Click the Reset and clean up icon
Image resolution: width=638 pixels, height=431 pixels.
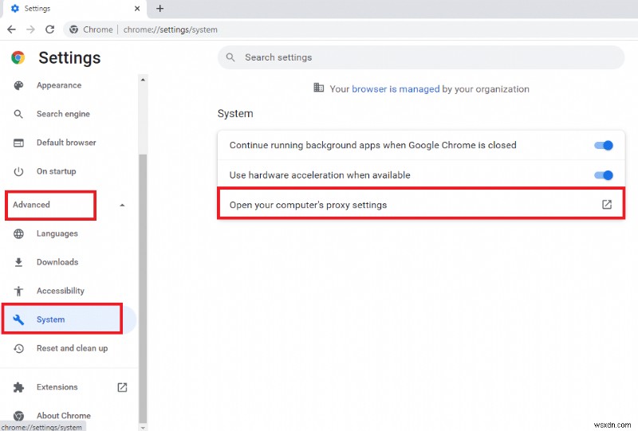pos(19,348)
